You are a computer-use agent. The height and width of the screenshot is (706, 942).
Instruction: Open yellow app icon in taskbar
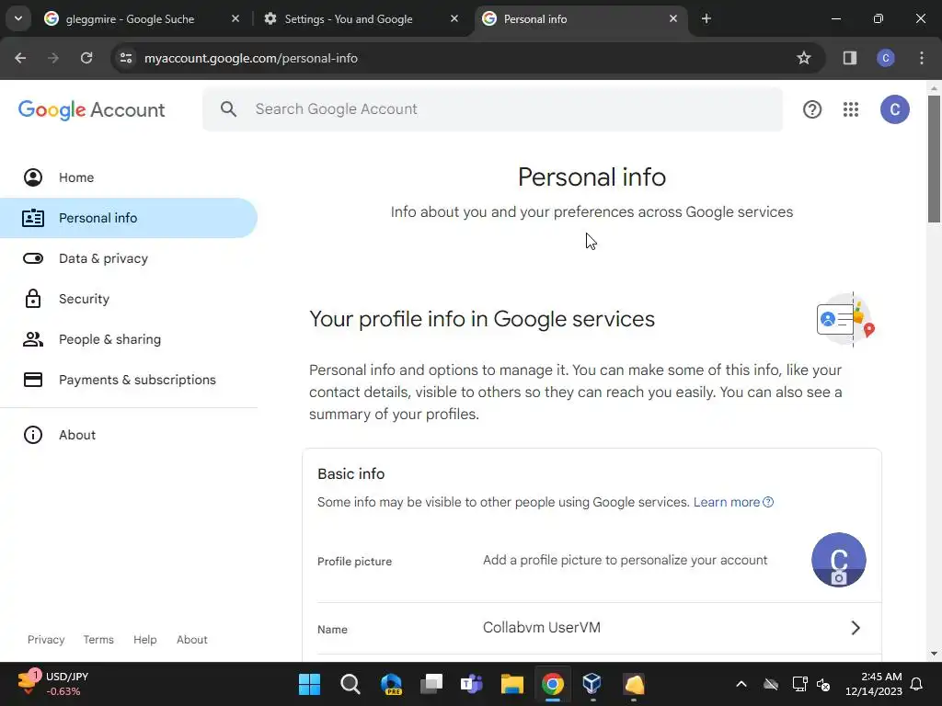pos(634,684)
